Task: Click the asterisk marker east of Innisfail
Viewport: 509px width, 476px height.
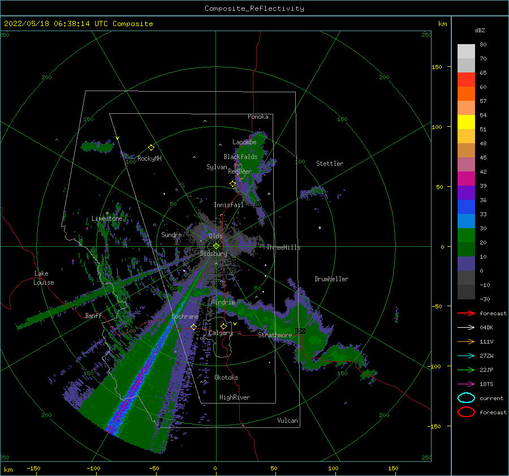Action: [269, 194]
